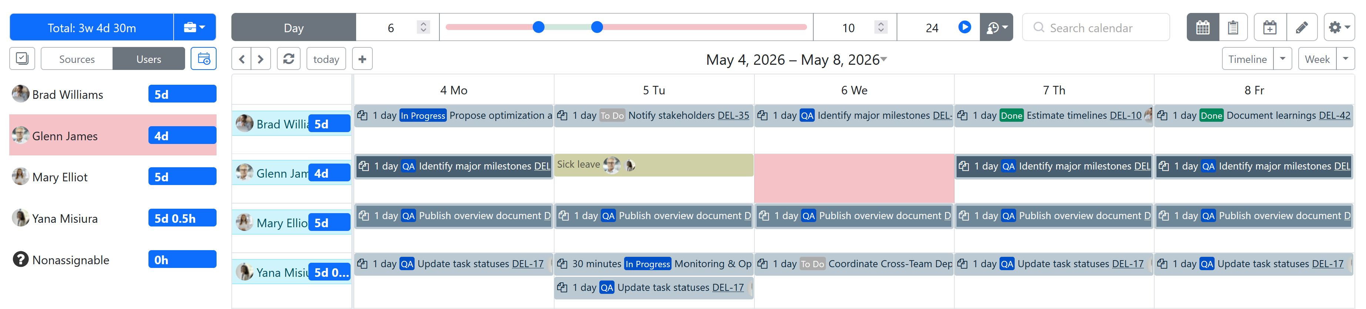Click copy icon on Coordinate Cross-Team task
The height and width of the screenshot is (309, 1366).
click(763, 263)
